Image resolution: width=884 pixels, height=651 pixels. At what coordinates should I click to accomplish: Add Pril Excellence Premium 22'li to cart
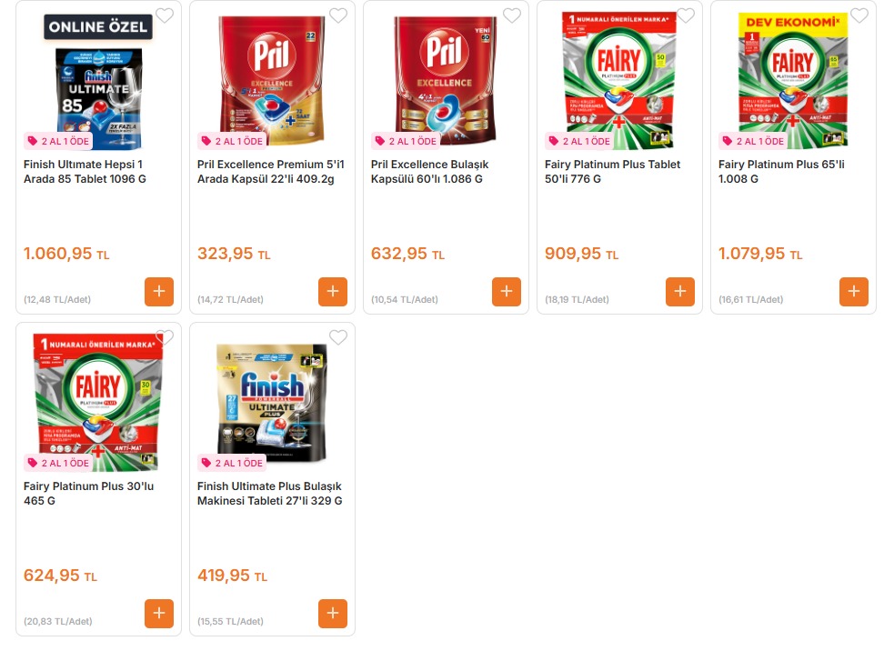333,292
